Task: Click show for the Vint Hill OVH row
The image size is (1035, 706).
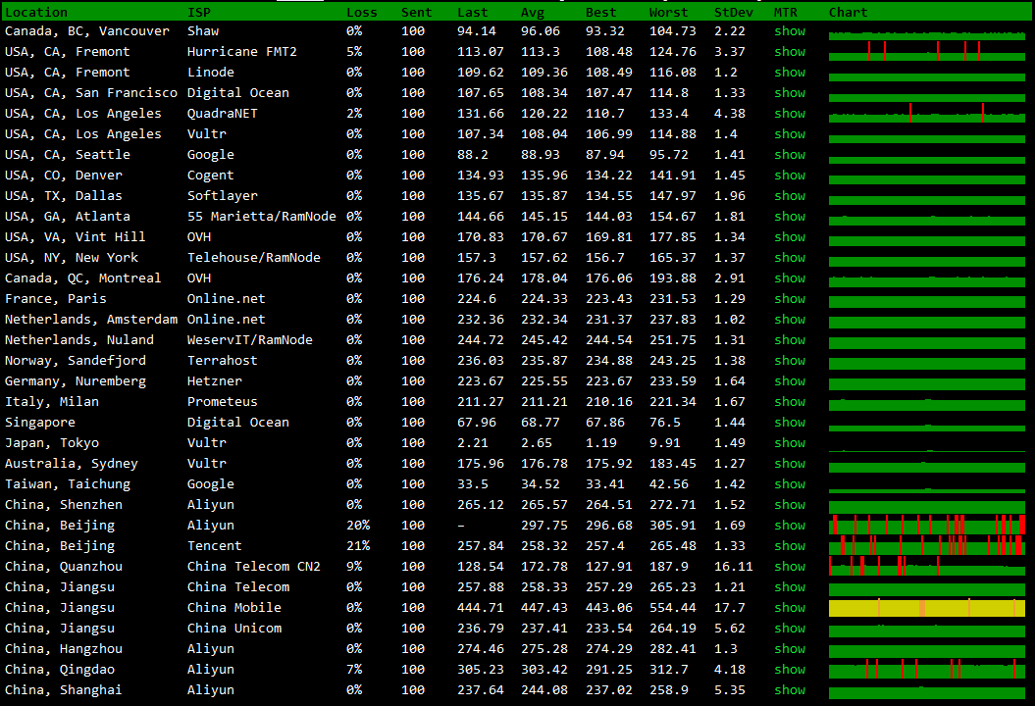Action: (x=790, y=237)
